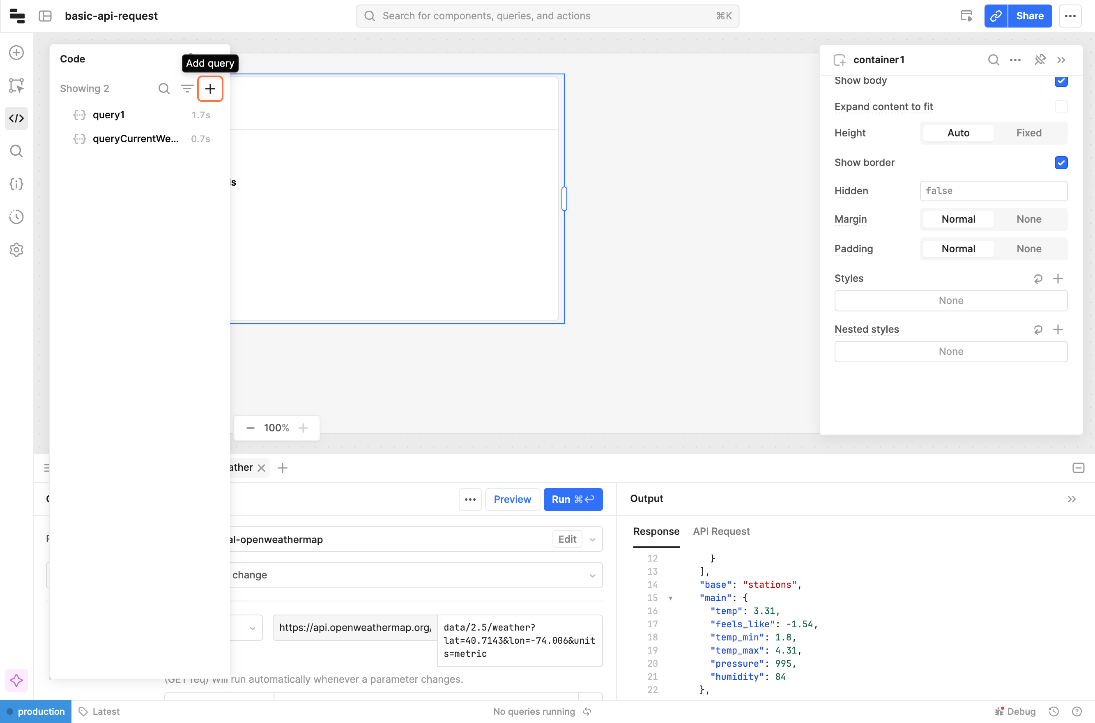Click the Add query plus icon
Screen dimensions: 1095x723
coord(210,89)
